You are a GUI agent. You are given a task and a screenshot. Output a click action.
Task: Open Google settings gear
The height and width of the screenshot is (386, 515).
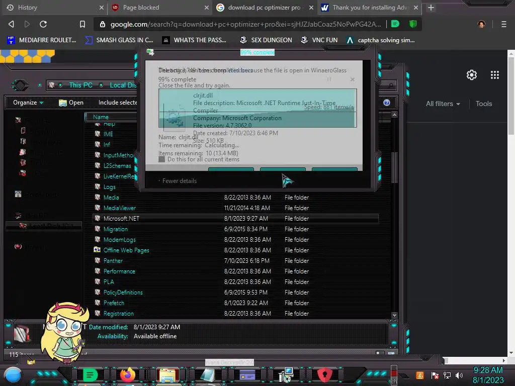[472, 75]
